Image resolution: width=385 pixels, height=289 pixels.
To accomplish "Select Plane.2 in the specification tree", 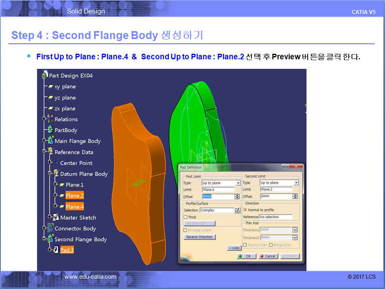I will [75, 196].
